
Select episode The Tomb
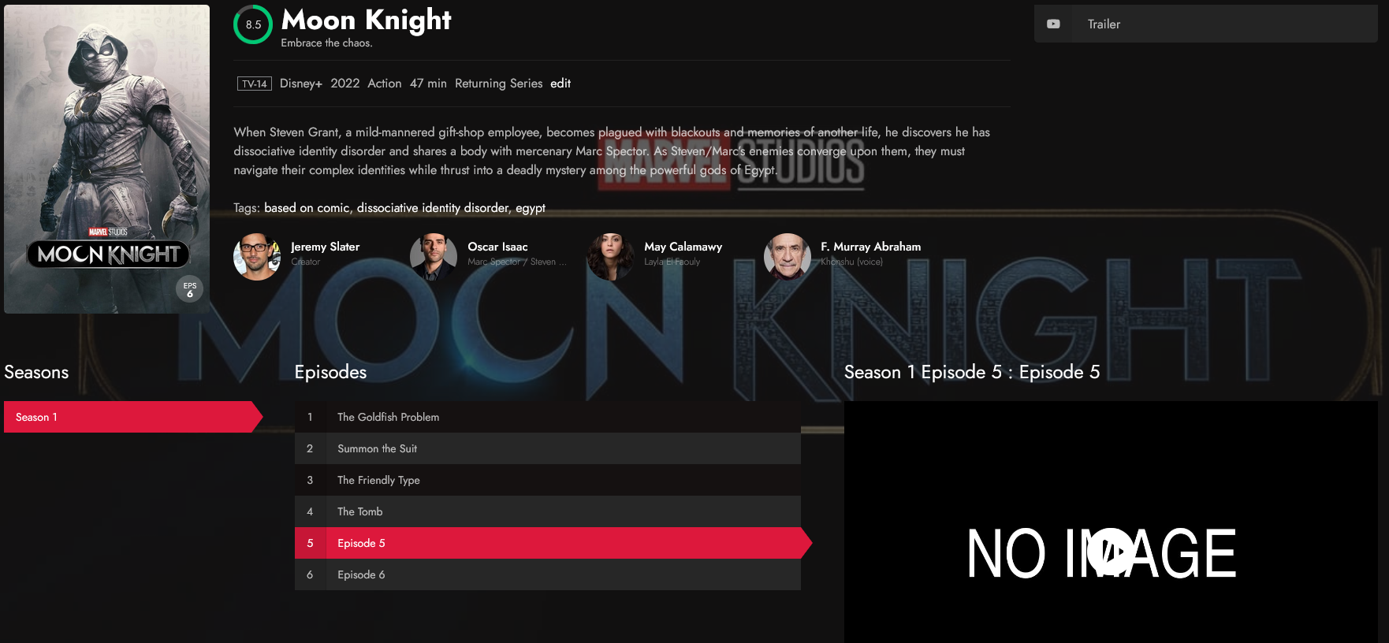pyautogui.click(x=548, y=511)
